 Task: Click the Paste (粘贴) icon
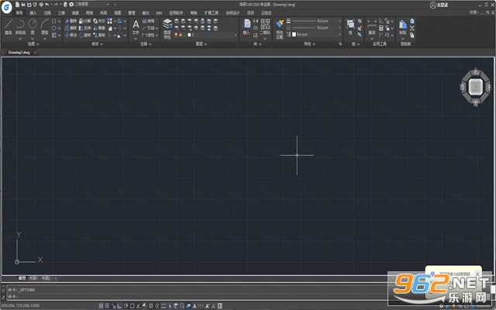click(x=403, y=27)
